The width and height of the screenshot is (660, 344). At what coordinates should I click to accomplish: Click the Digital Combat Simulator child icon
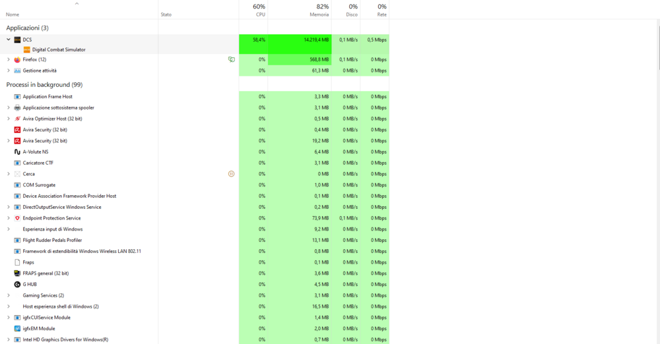27,49
